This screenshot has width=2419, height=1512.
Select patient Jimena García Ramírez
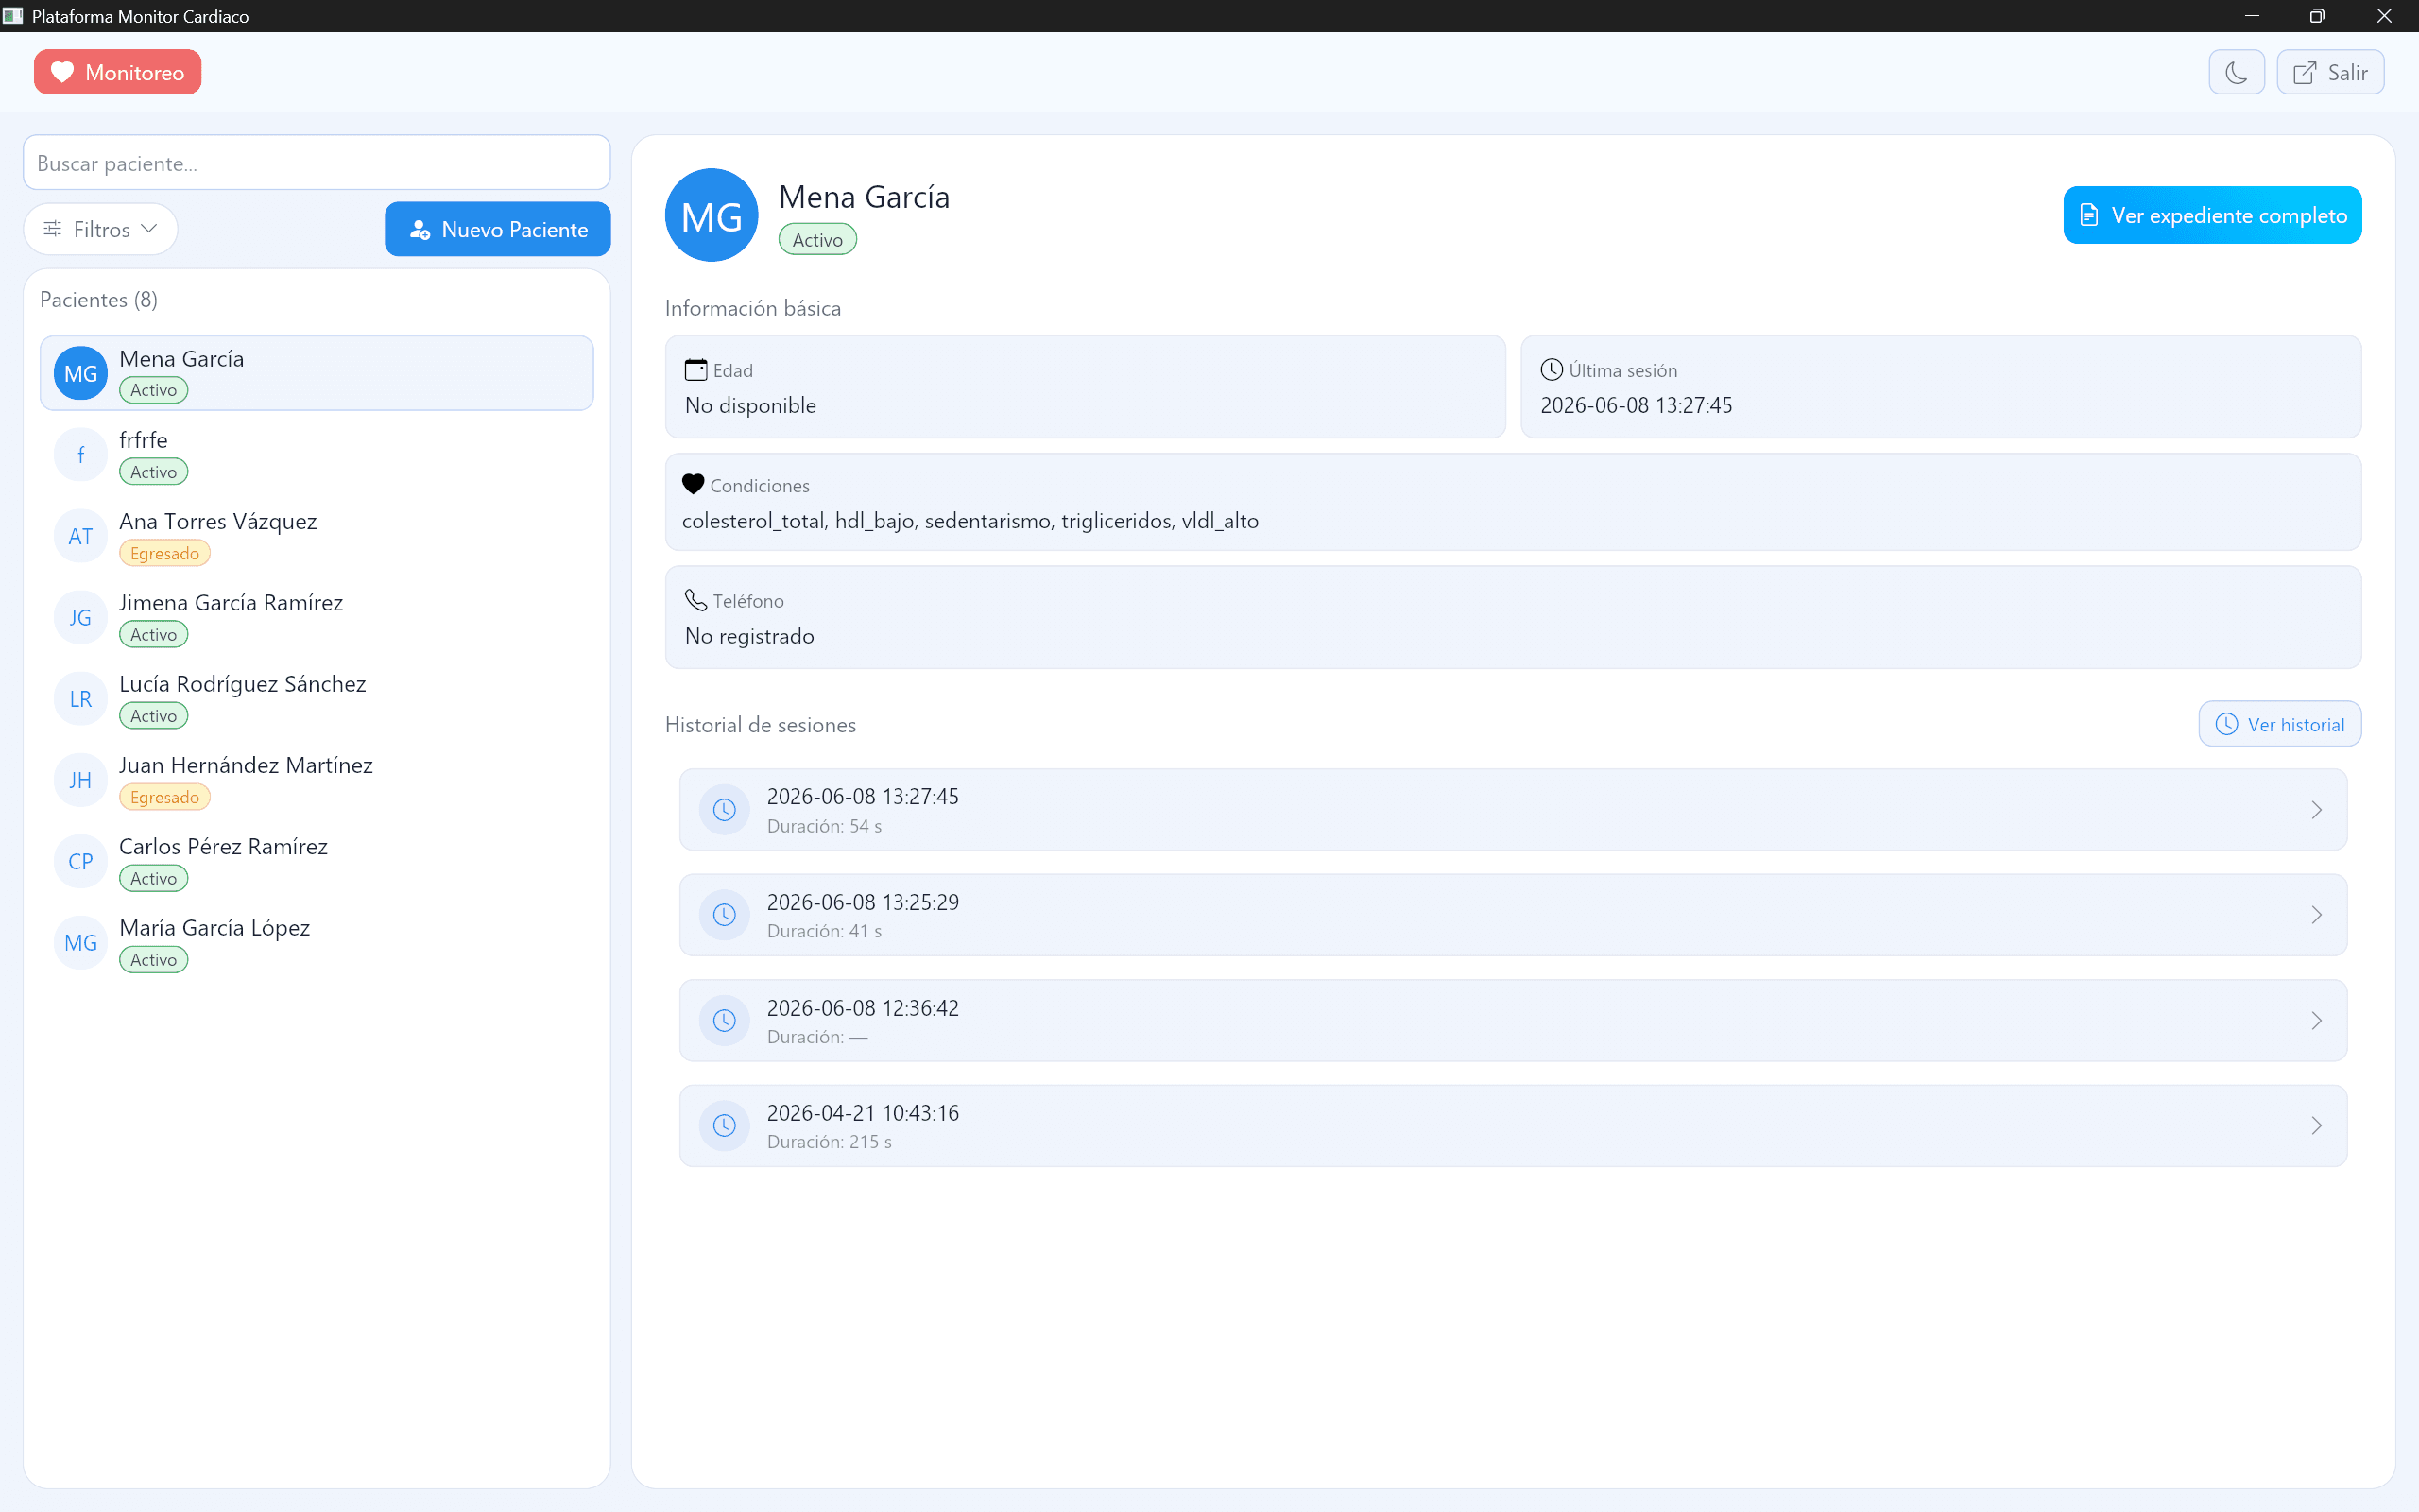tap(317, 617)
